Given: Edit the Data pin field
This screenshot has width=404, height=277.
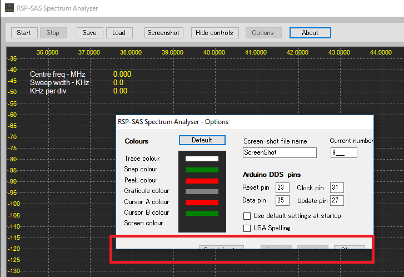Looking at the screenshot, I should coord(282,200).
